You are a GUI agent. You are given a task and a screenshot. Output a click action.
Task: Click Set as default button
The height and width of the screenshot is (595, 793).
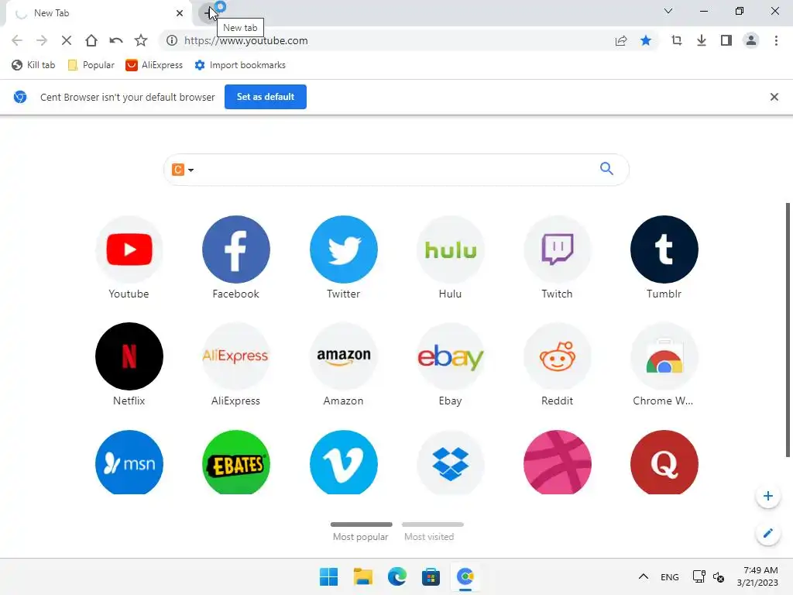point(266,97)
